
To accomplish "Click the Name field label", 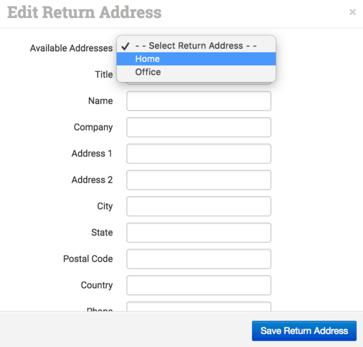I will 100,101.
